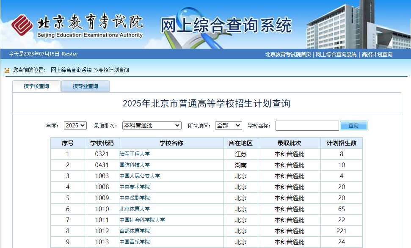This screenshot has height=248, width=411.
Task: Focus the 学校名称 text input field
Action: click(307, 126)
